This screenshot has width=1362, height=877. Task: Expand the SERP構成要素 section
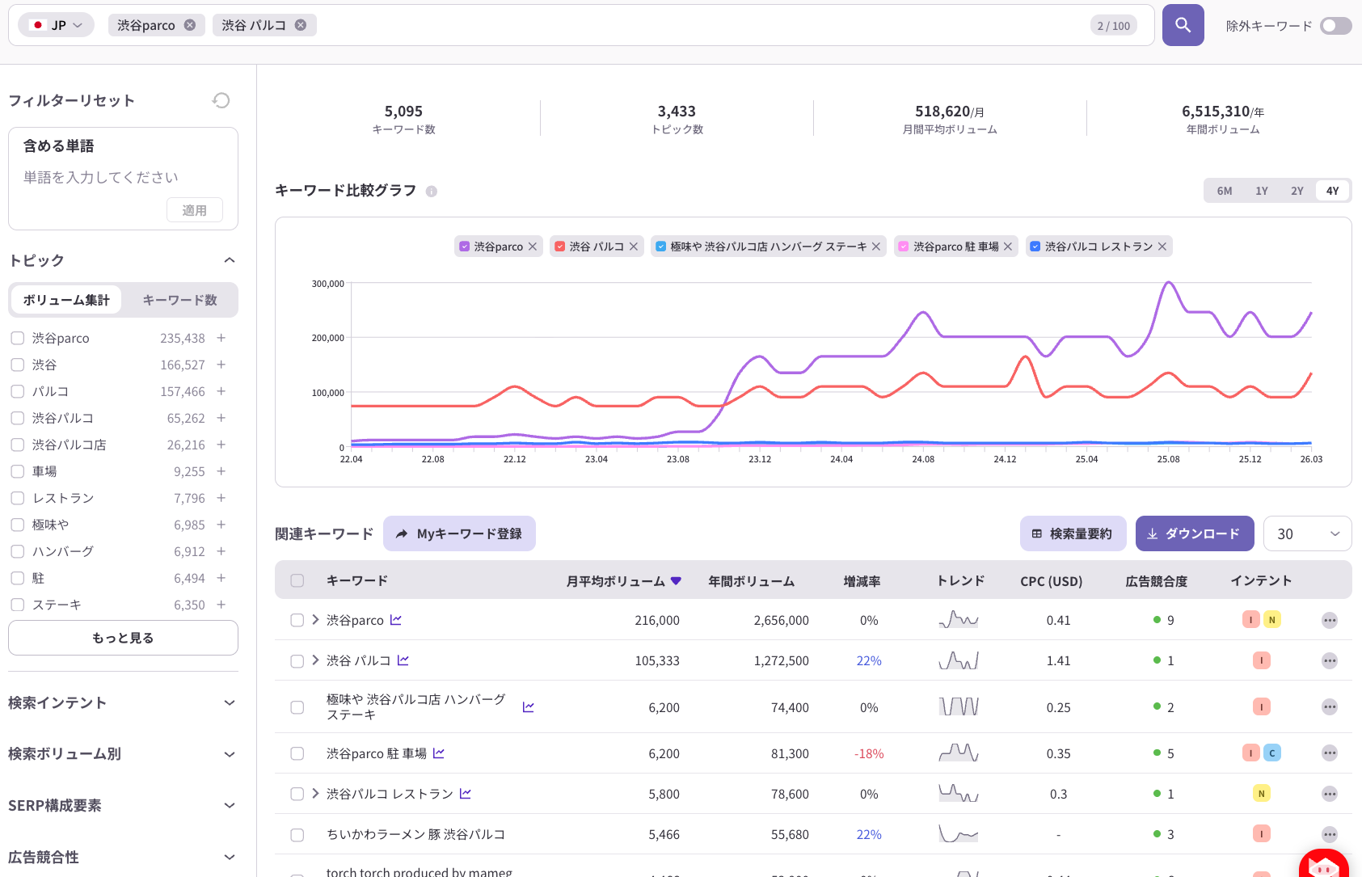230,806
